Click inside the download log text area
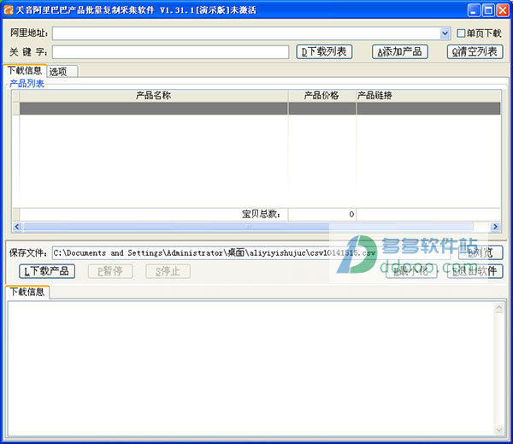513x444 pixels. pyautogui.click(x=251, y=370)
